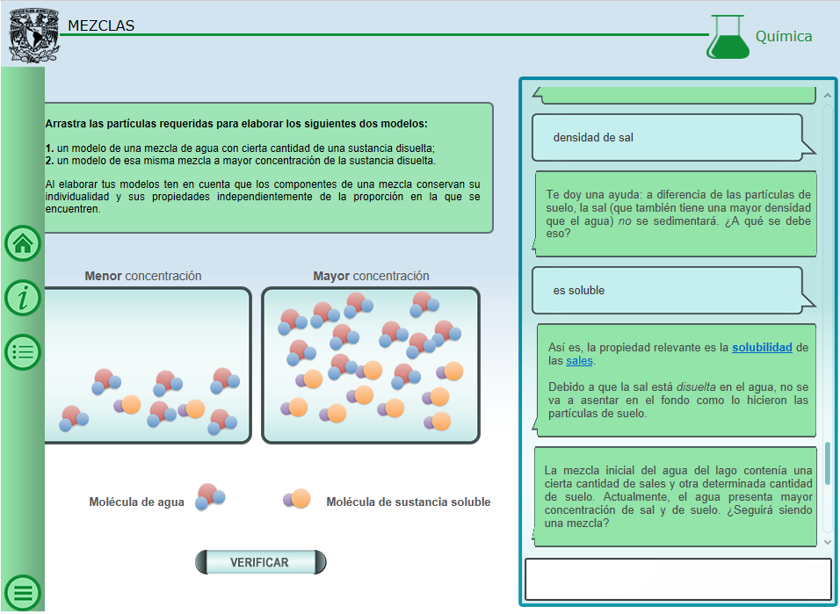The image size is (840, 614).
Task: Select the Molécula de agua source particle
Action: coord(210,496)
